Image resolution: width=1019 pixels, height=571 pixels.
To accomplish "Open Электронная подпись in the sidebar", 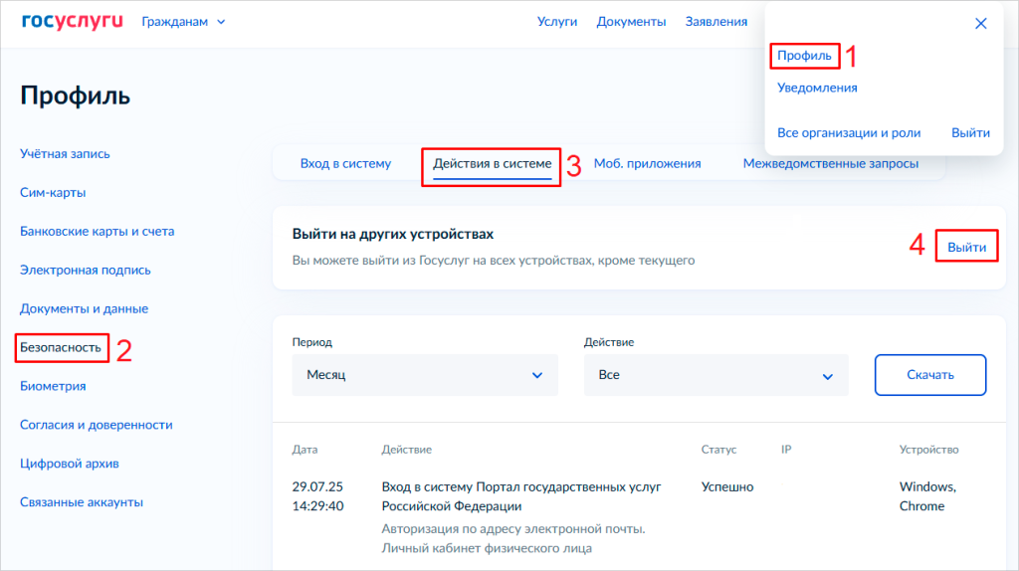I will 86,270.
